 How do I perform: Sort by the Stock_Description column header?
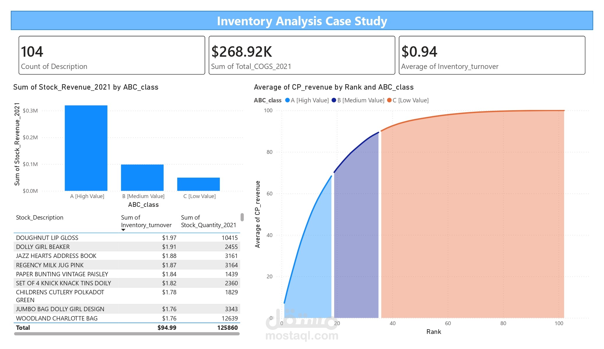coord(40,217)
